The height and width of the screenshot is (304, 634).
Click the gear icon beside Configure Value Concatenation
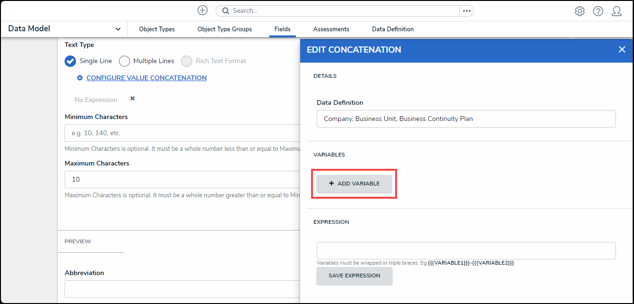(80, 78)
